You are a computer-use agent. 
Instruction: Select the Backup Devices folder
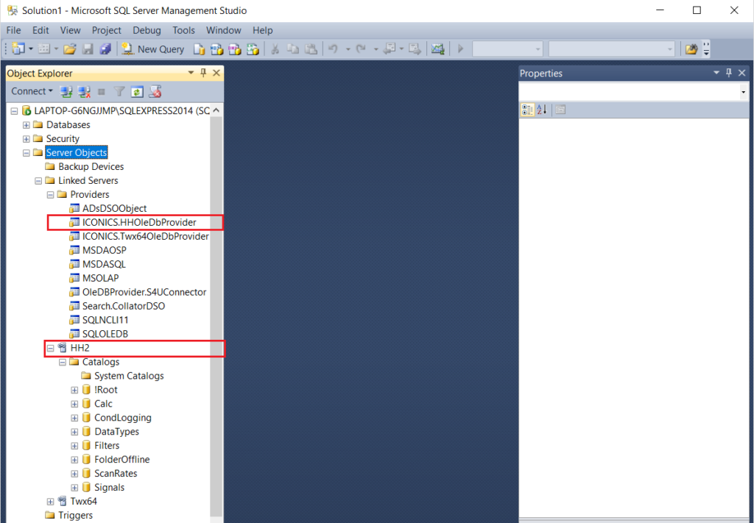[x=91, y=166]
